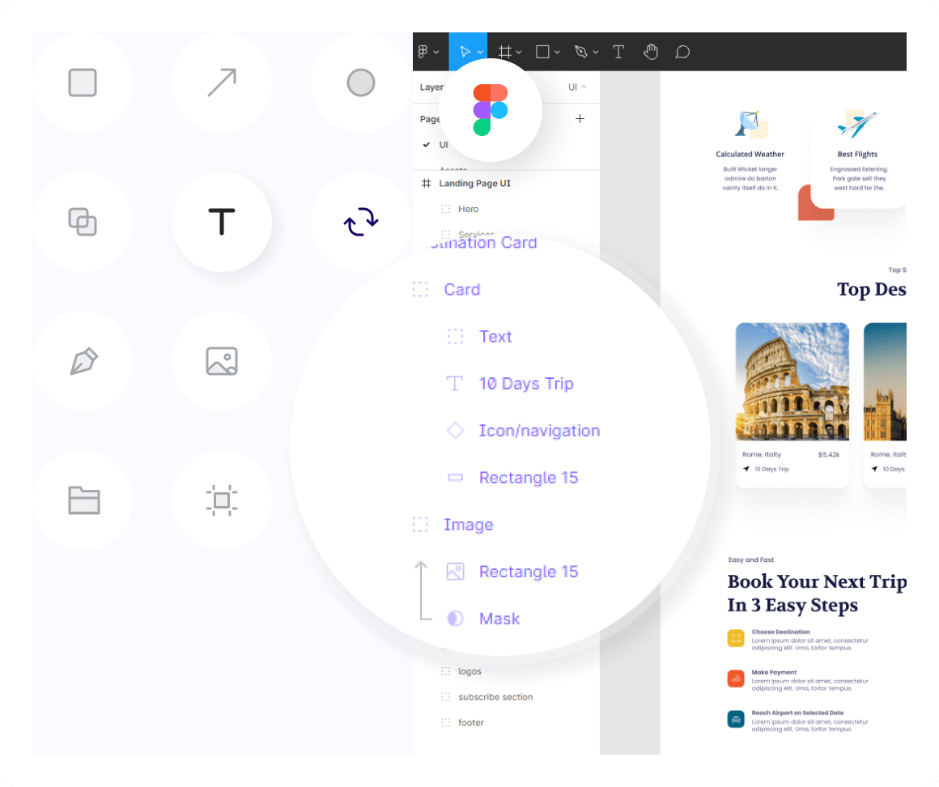Click the Rome Colosseum destination card thumbnail
Image resolution: width=939 pixels, height=787 pixels.
(792, 381)
